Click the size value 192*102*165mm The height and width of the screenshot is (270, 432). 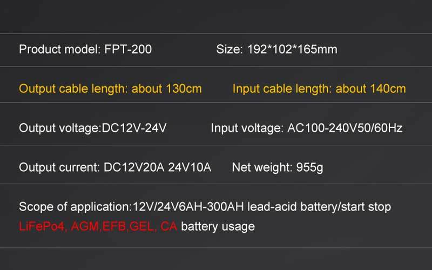(292, 50)
